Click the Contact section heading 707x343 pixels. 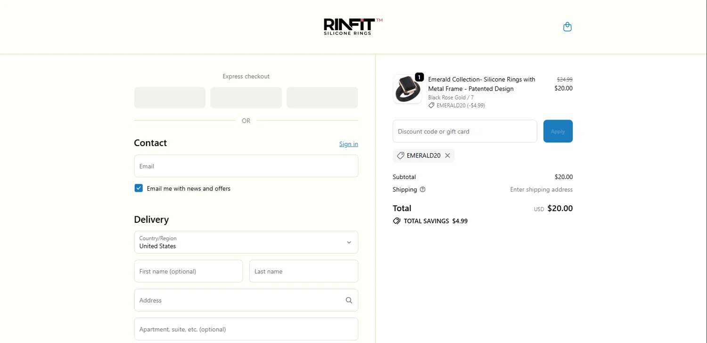[x=150, y=143]
